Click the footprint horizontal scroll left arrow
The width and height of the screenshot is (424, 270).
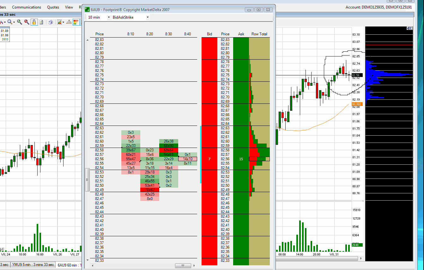coord(93,266)
